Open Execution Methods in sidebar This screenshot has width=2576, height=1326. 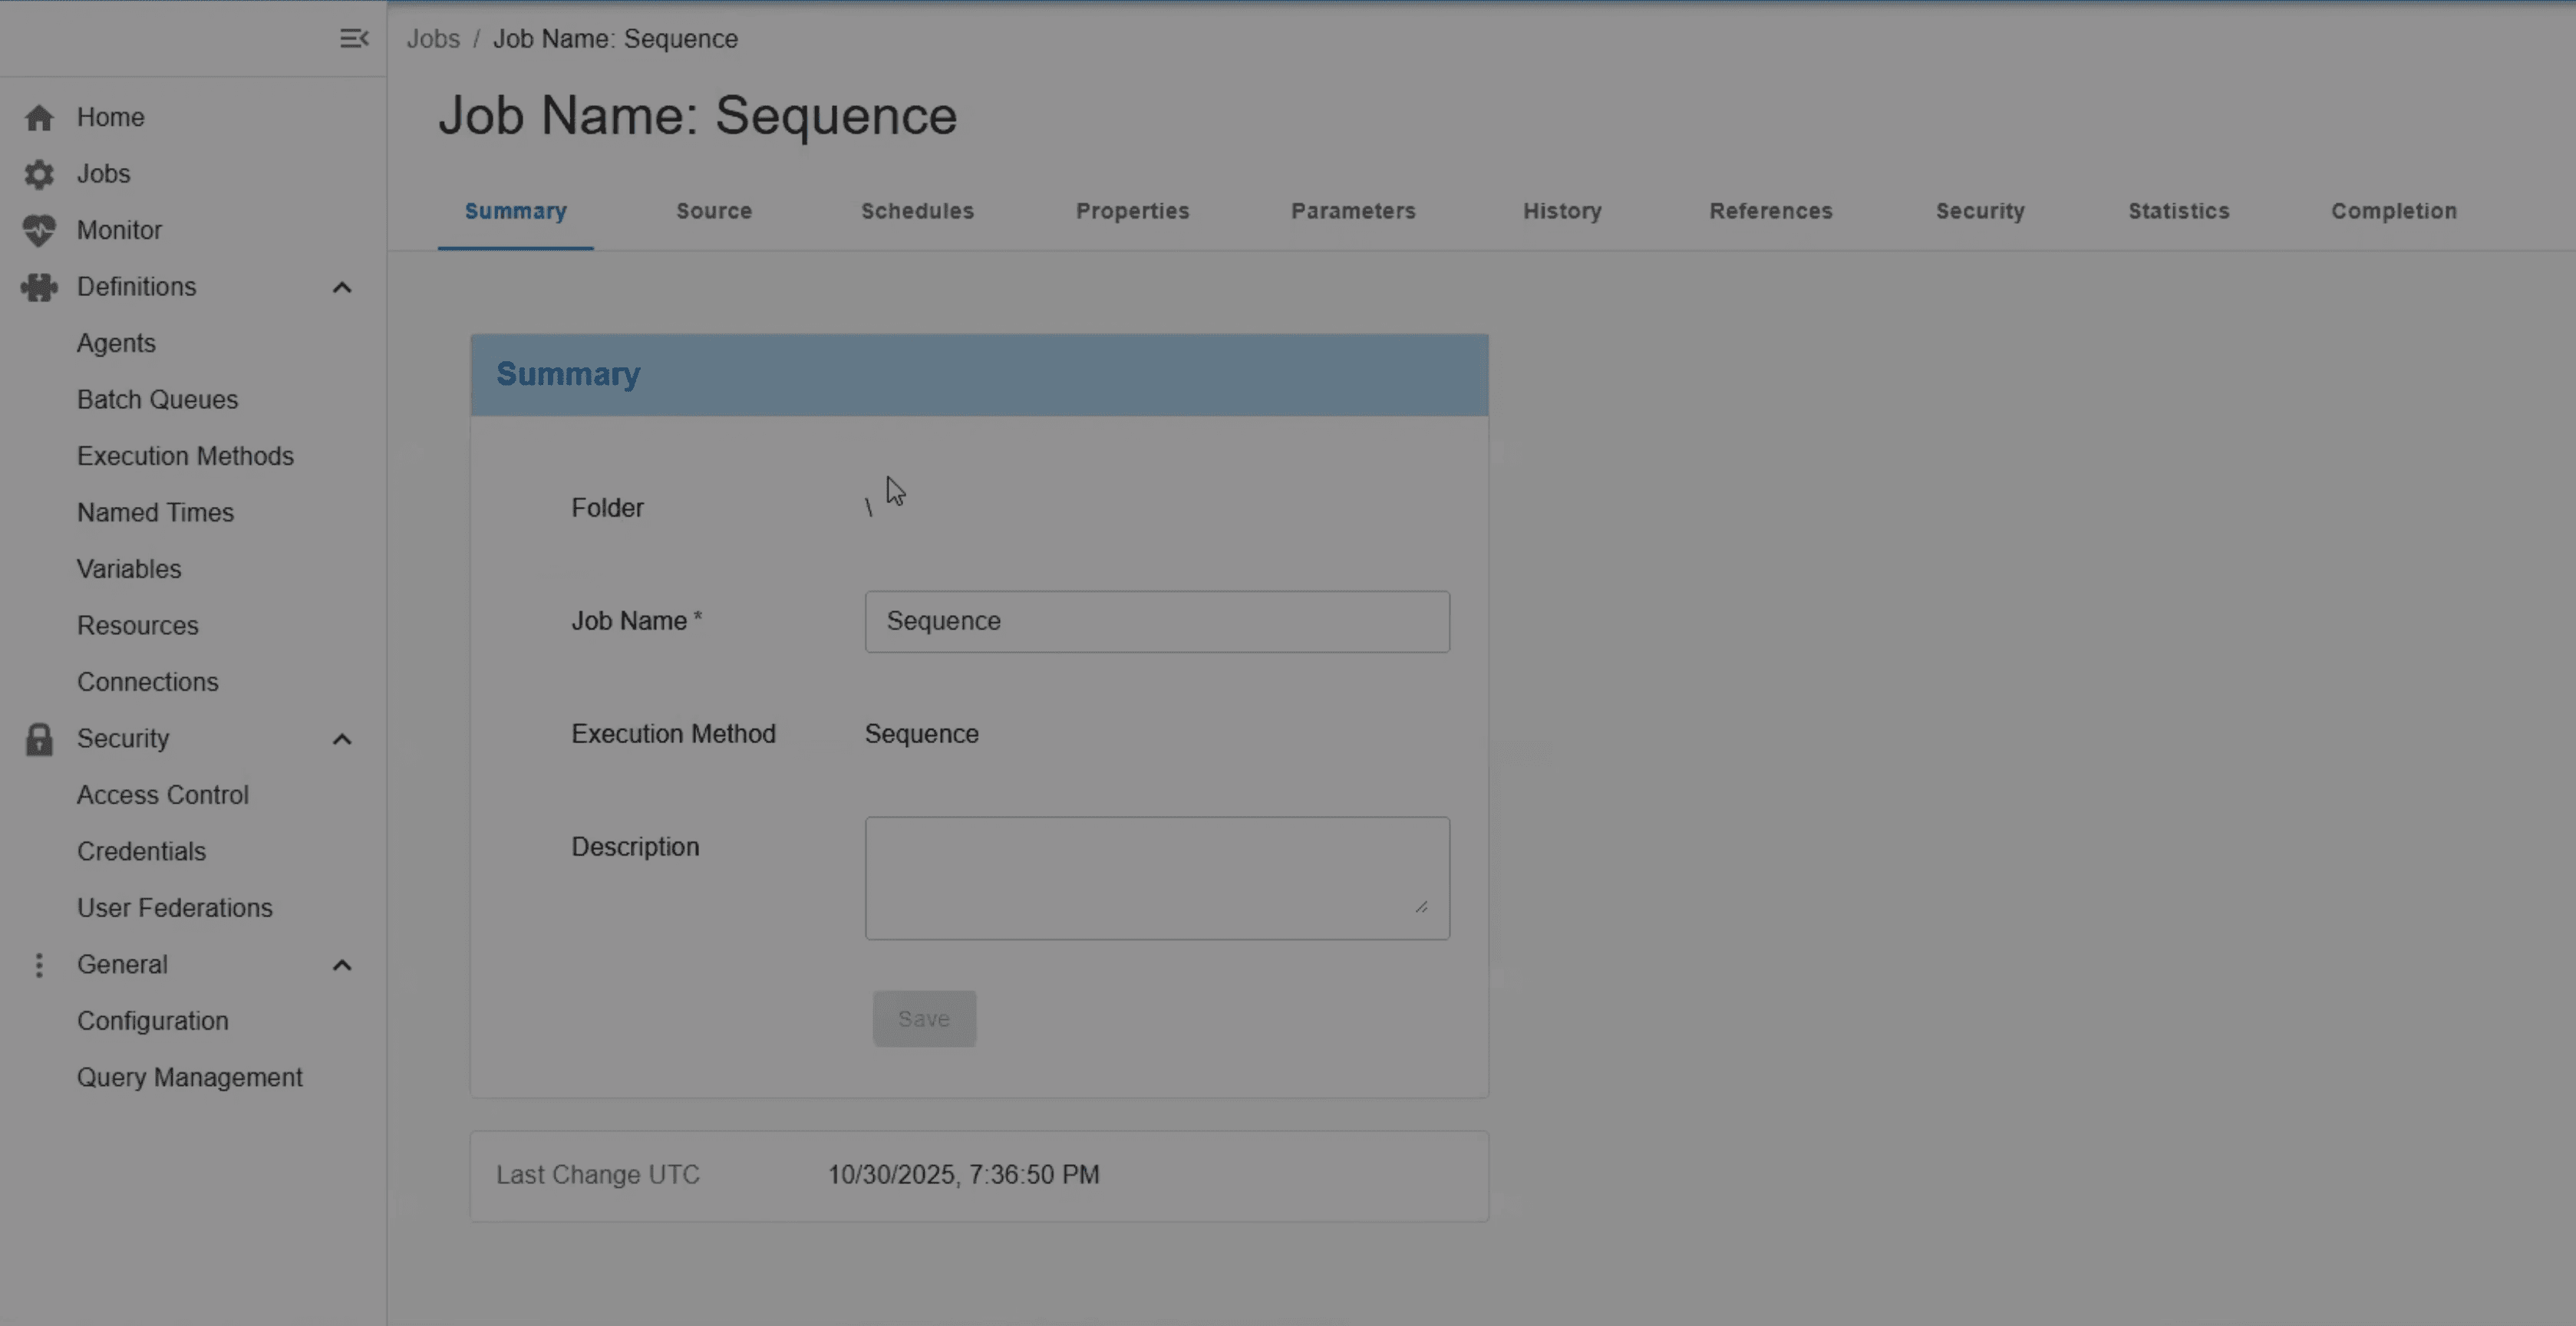coord(185,456)
